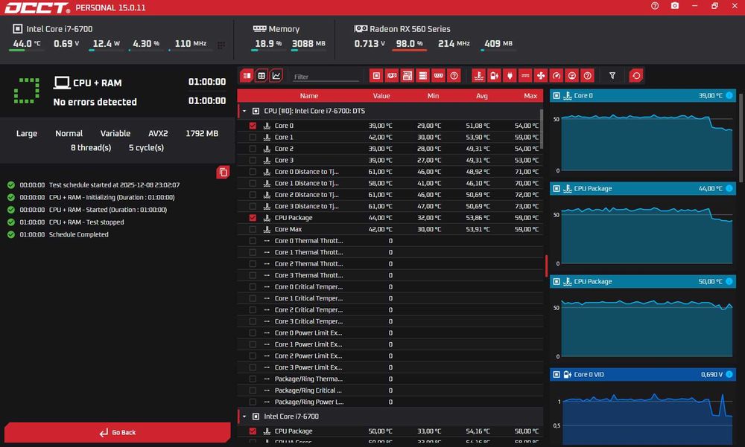Click the info icon on Core 0 graph

tap(729, 95)
